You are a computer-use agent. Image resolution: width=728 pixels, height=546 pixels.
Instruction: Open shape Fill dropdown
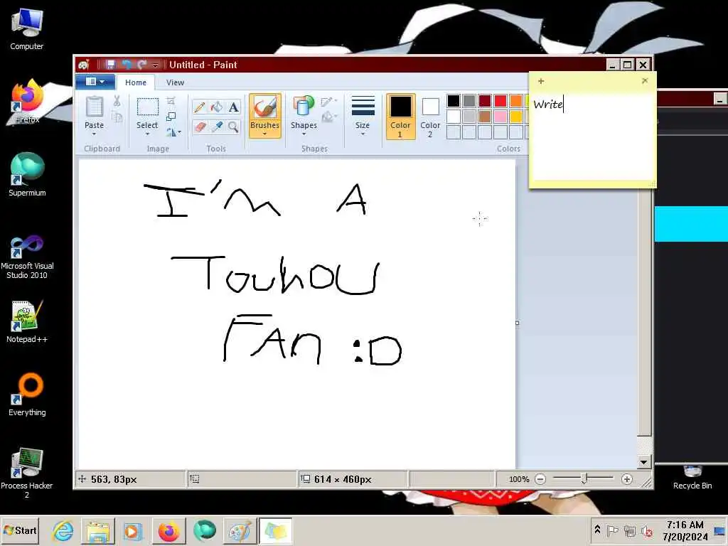tap(329, 117)
